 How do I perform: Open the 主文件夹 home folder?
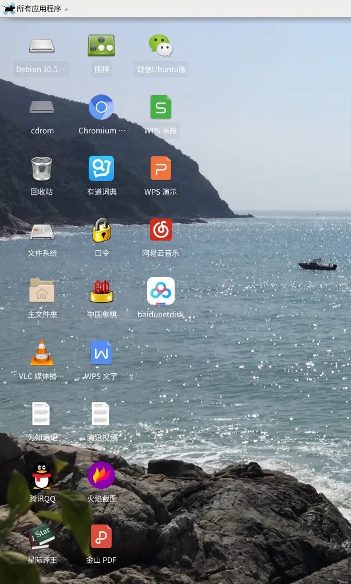[42, 291]
